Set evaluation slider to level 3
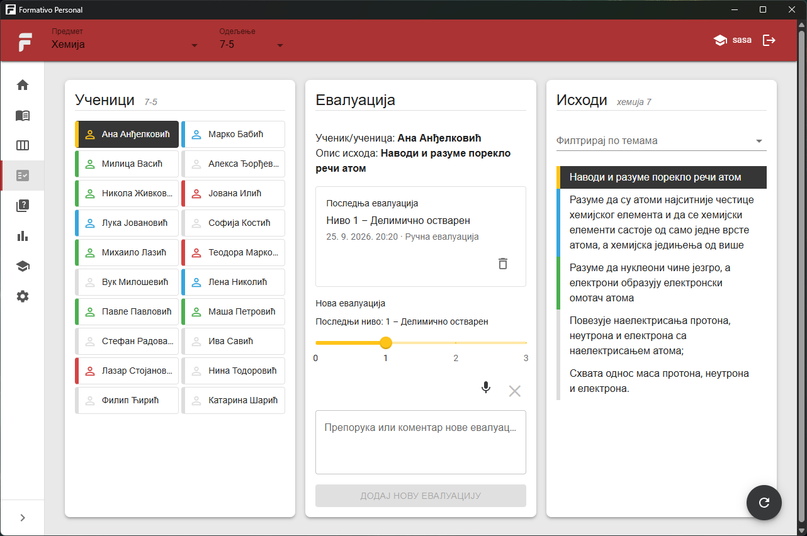807x536 pixels. click(x=526, y=343)
